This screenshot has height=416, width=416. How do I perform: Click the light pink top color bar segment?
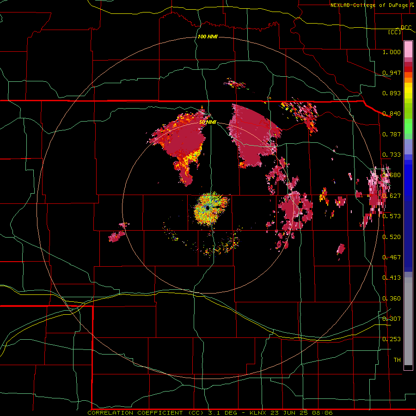(408, 49)
